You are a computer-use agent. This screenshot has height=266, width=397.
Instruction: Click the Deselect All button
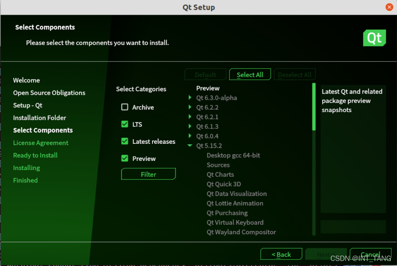point(294,75)
